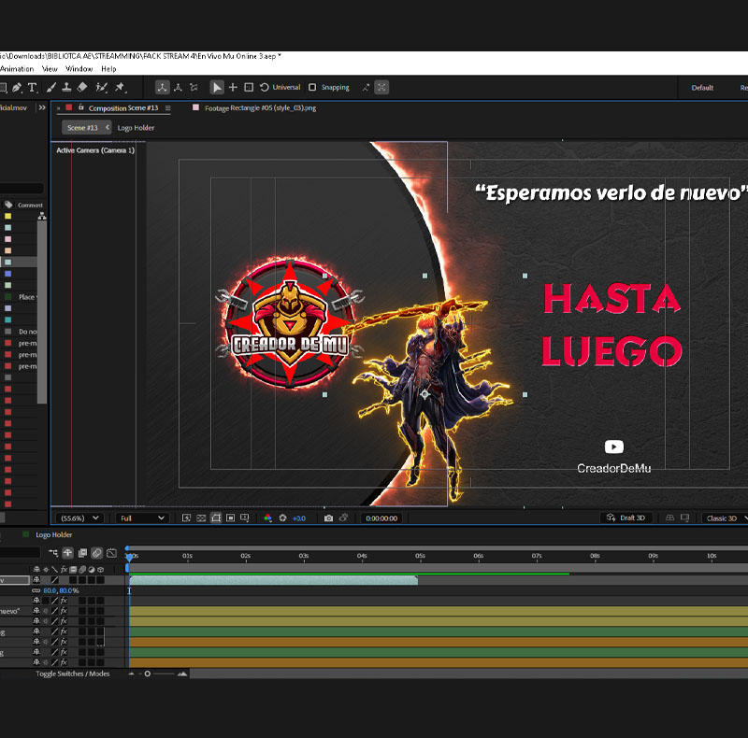Open the Default workspace
Screen dimensions: 748x738
click(x=702, y=88)
